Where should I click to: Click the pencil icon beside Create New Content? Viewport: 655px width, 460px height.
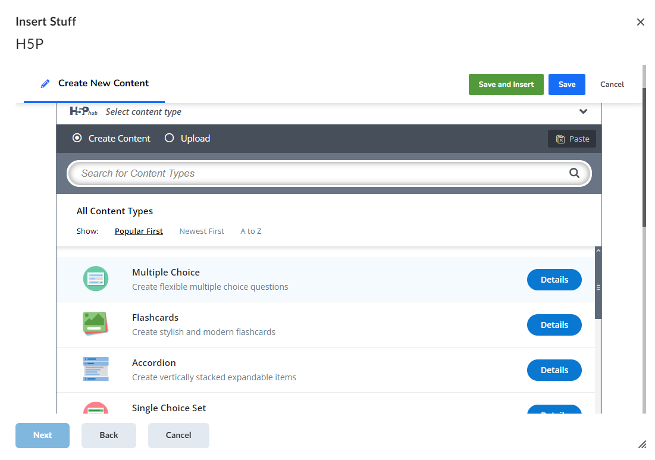point(45,84)
